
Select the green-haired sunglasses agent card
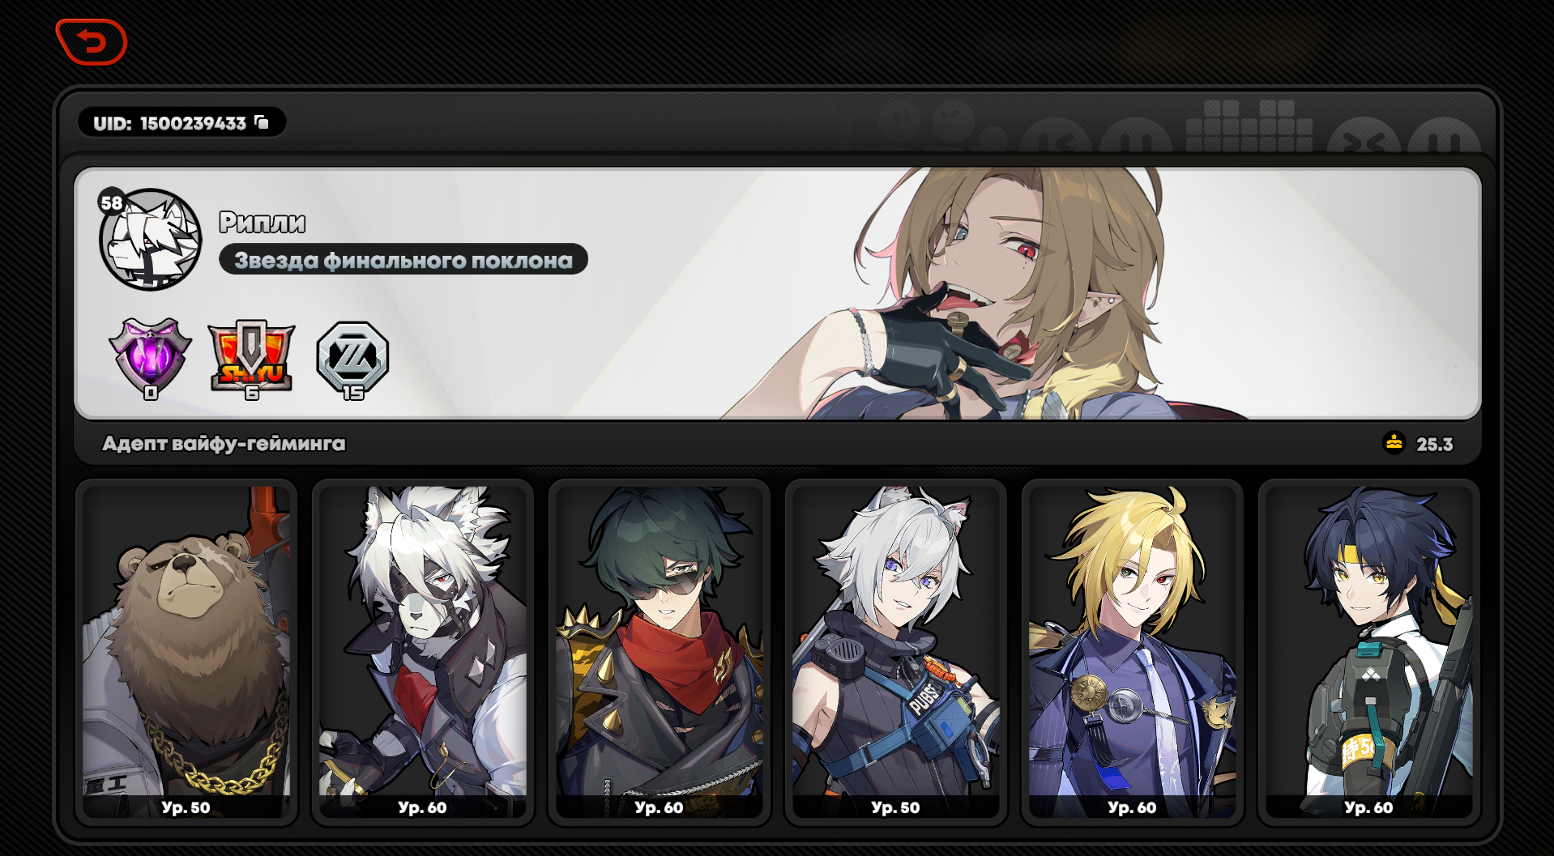coord(660,652)
